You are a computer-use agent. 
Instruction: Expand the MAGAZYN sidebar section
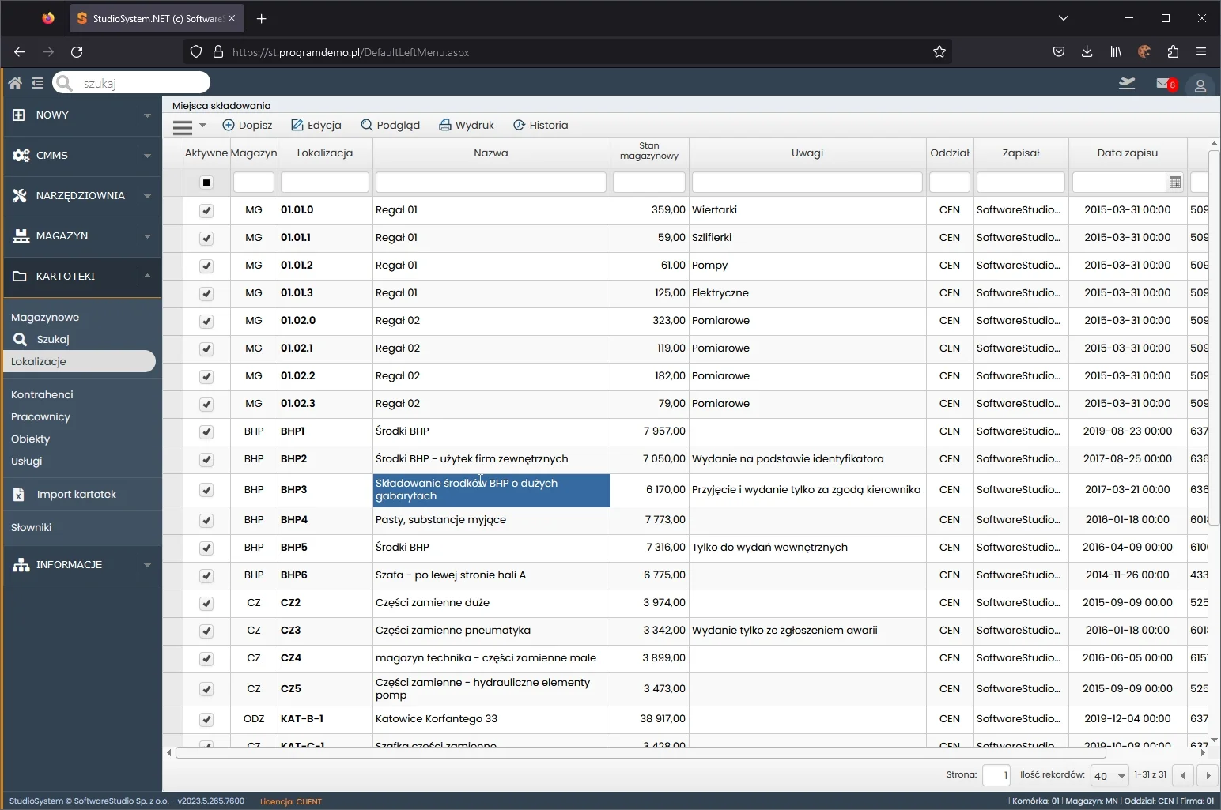click(x=147, y=236)
